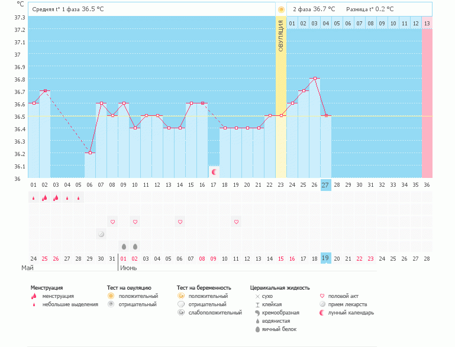Click the light discharge drop on cycle day 05
Image resolution: width=455 pixels, height=347 pixels.
[x=79, y=198]
